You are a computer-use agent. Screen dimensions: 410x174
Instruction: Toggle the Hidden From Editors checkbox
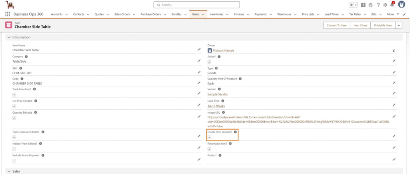[x=14, y=149]
